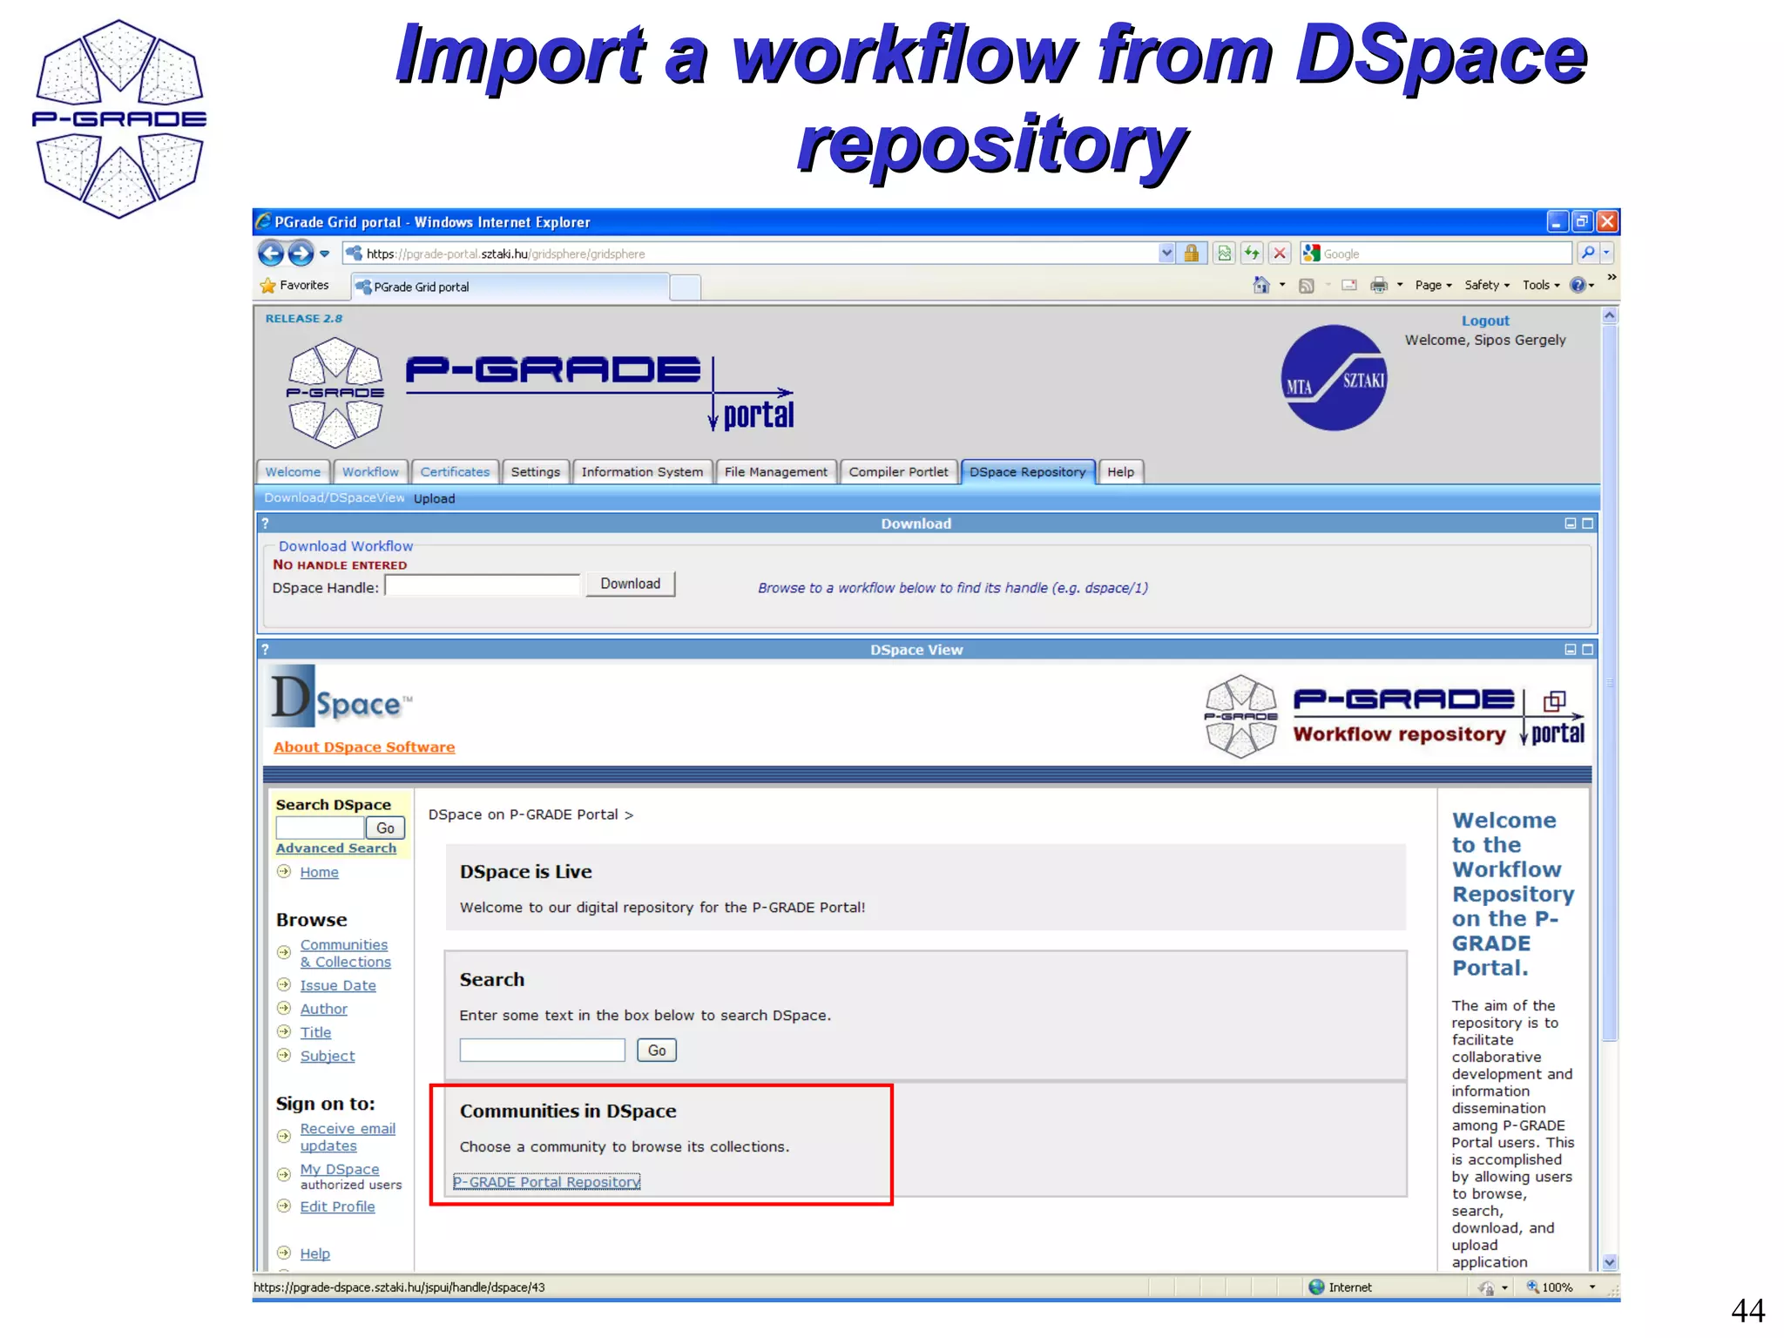Select the Download/DSpaceView subtab
This screenshot has width=1784, height=1338.
click(334, 497)
